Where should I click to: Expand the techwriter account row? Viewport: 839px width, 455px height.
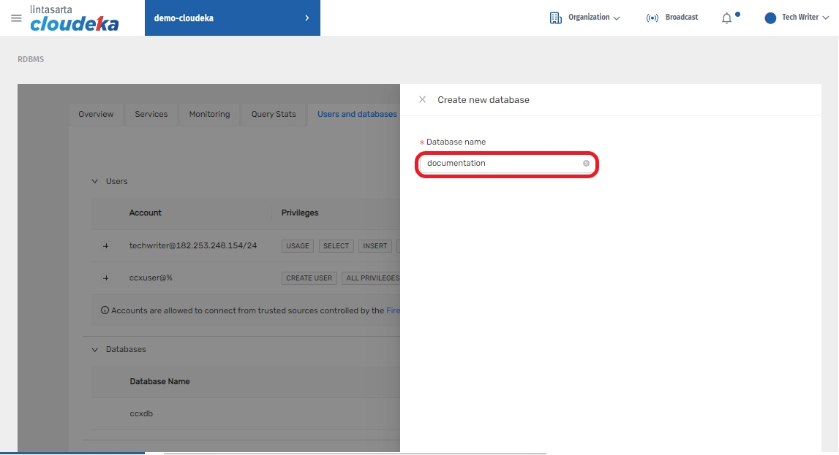105,246
